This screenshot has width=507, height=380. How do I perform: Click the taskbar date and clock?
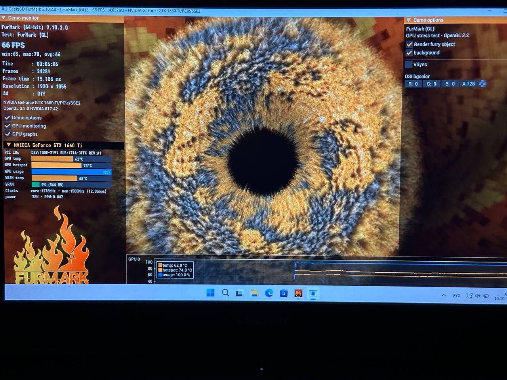click(x=501, y=296)
